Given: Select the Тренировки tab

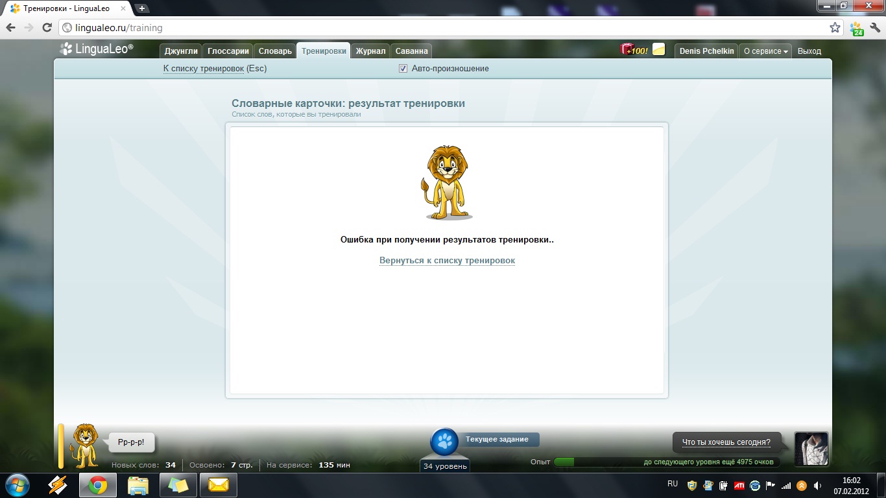Looking at the screenshot, I should (324, 51).
